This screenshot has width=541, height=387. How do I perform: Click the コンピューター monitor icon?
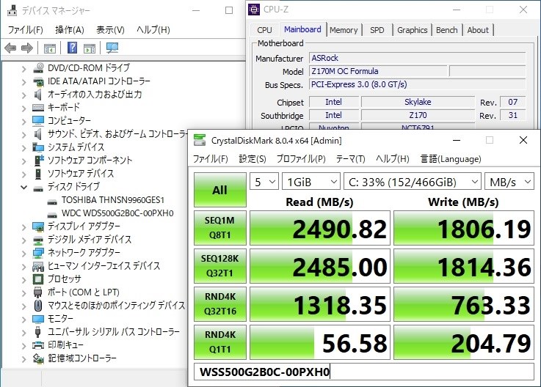(38, 121)
